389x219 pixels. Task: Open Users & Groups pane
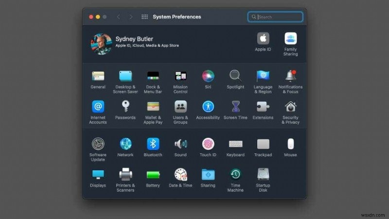point(180,107)
